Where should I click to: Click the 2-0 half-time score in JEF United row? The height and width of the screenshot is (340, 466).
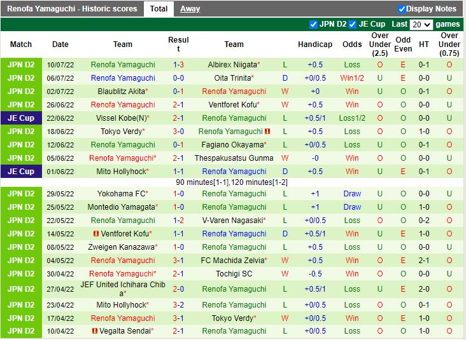424,289
